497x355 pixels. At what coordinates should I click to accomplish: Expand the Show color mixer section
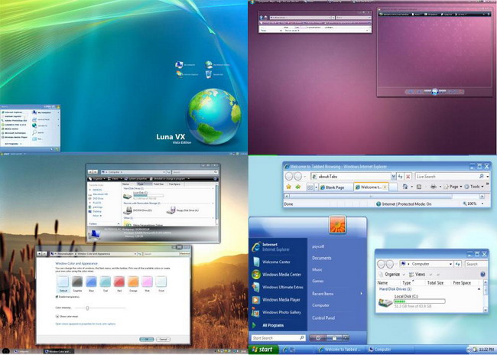pos(57,316)
